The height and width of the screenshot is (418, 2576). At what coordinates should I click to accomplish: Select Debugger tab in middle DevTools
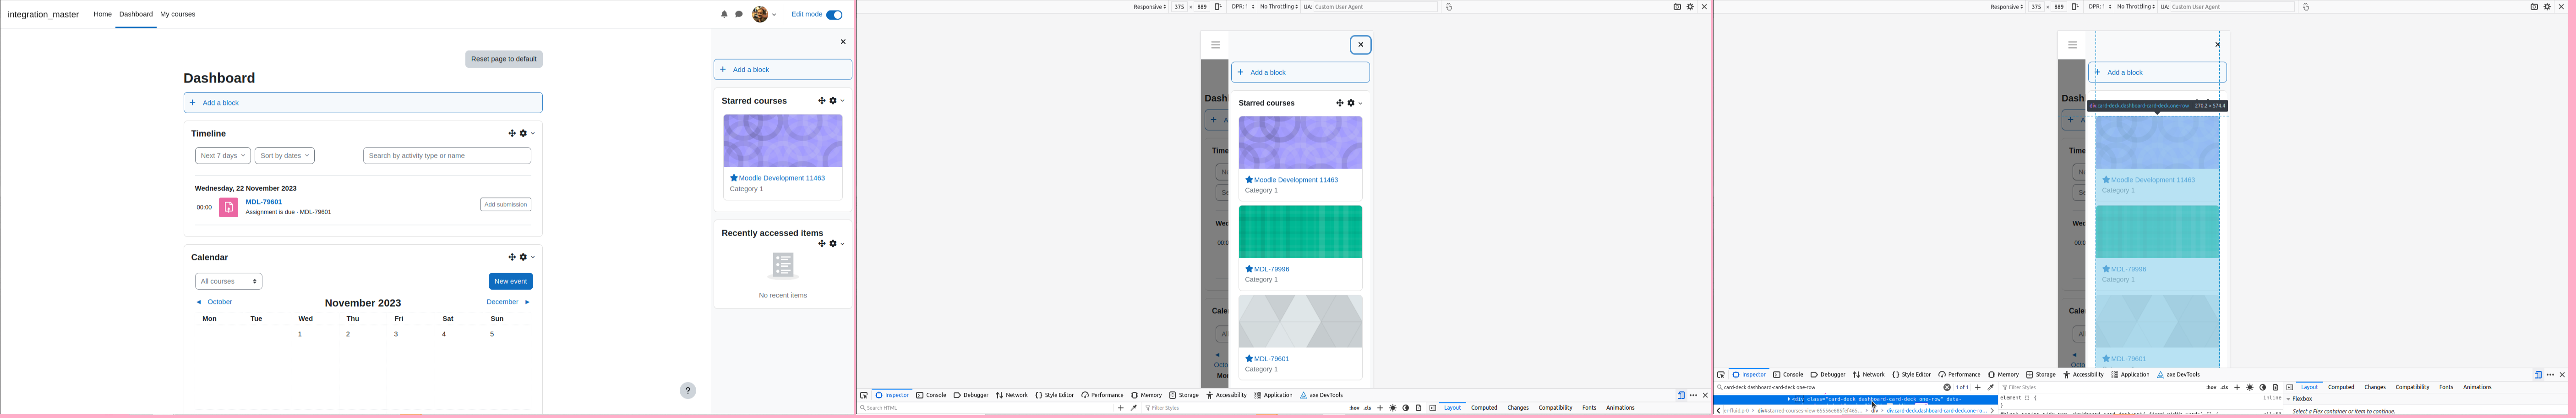click(x=971, y=396)
